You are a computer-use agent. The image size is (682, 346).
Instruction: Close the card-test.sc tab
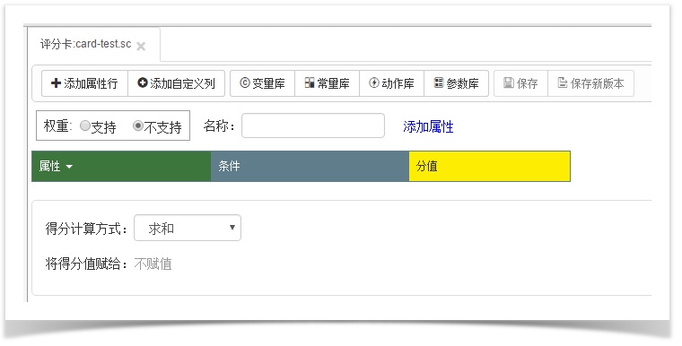[x=141, y=46]
